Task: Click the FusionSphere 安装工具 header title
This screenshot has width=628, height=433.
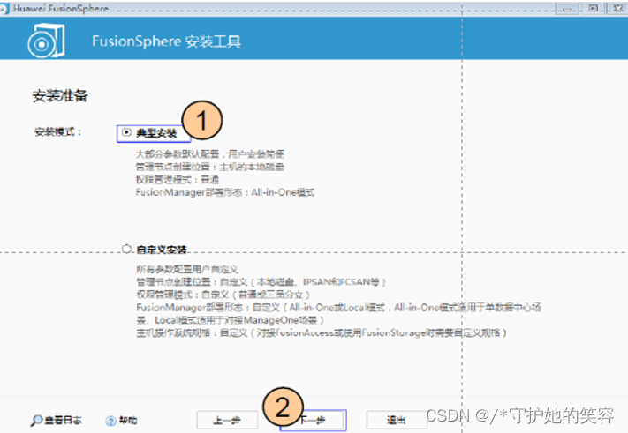Action: [166, 41]
